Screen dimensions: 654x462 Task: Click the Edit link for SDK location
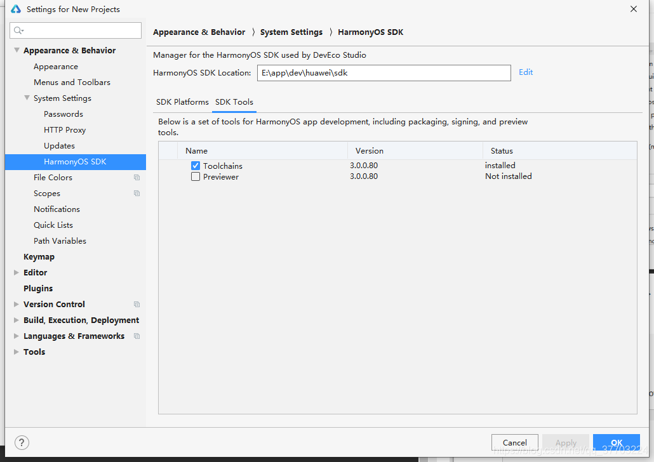(x=526, y=72)
